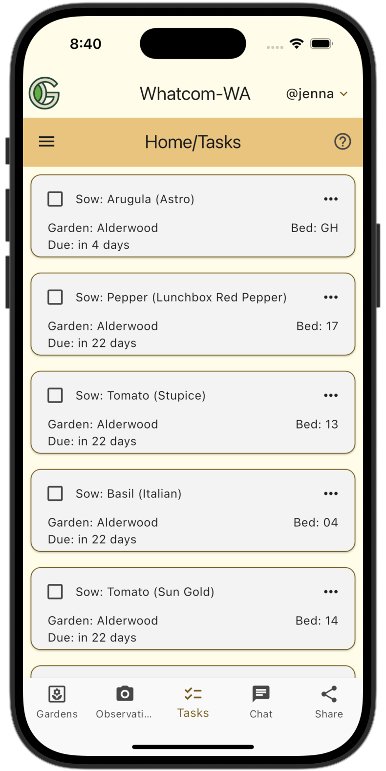
Task: Tap the green G app logo
Action: coord(44,93)
